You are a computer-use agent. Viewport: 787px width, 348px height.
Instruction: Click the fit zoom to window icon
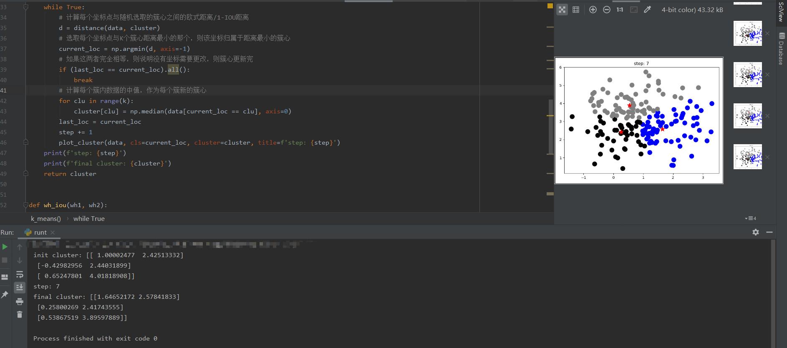point(634,10)
